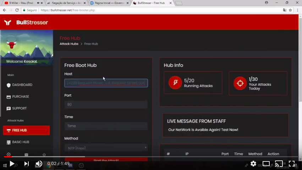Open a new browser tab
Screen dimensions: 302x170
[x=179, y=3]
